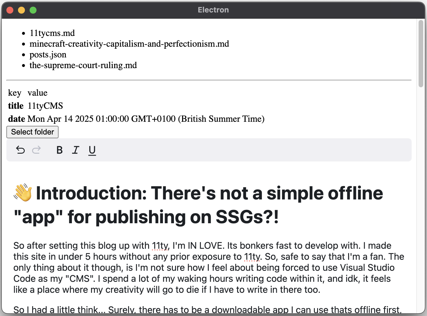Click the Undo arrow icon
This screenshot has width=427, height=316.
[20, 150]
